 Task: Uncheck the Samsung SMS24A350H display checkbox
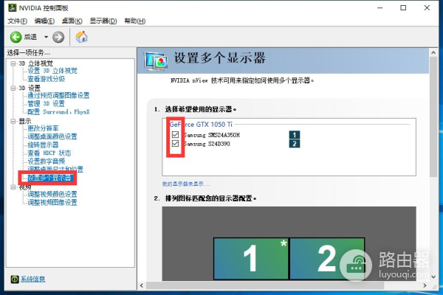click(x=175, y=135)
